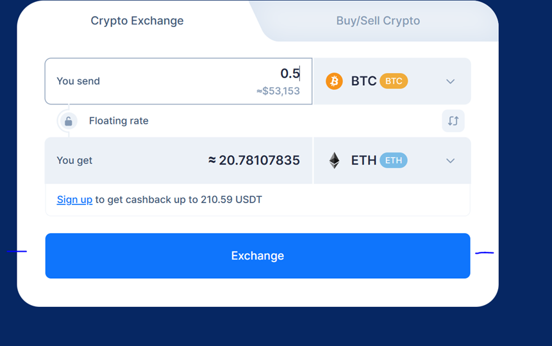Image resolution: width=552 pixels, height=346 pixels.
Task: Open the send currency selector showing BTC
Action: (x=392, y=81)
